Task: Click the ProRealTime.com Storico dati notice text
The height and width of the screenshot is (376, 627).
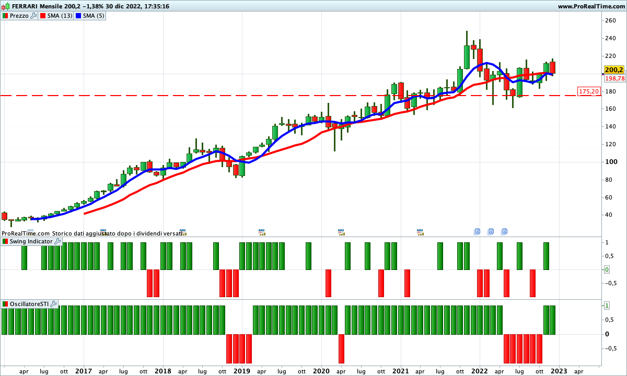Action: [x=92, y=233]
